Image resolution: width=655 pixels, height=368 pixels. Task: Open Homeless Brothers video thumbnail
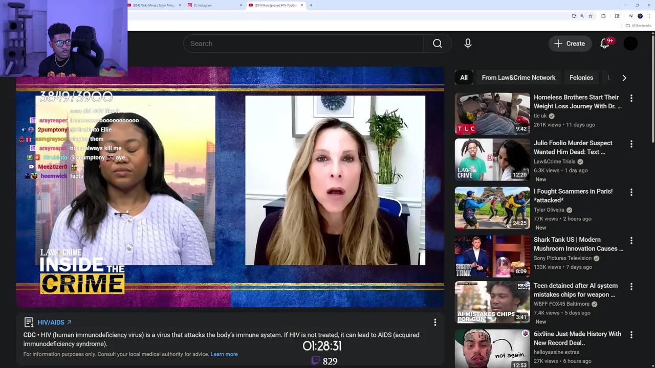pyautogui.click(x=492, y=113)
